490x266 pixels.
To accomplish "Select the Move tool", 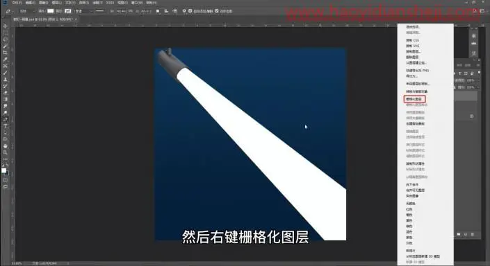I will point(5,26).
